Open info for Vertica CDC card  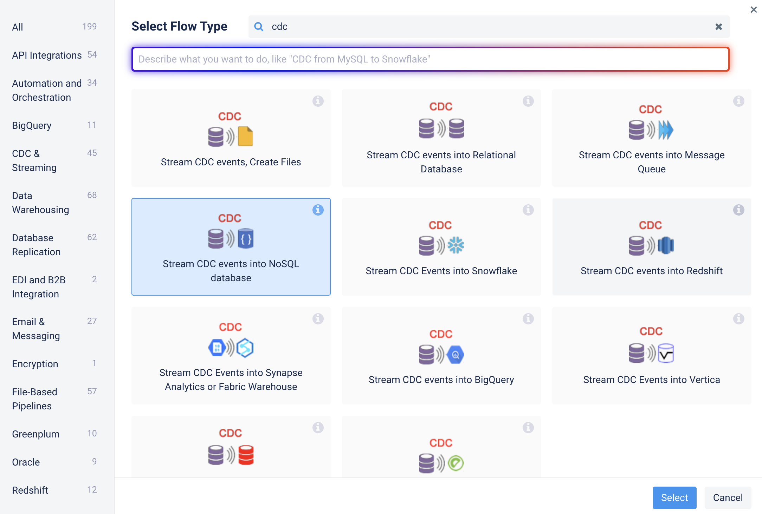pyautogui.click(x=738, y=319)
